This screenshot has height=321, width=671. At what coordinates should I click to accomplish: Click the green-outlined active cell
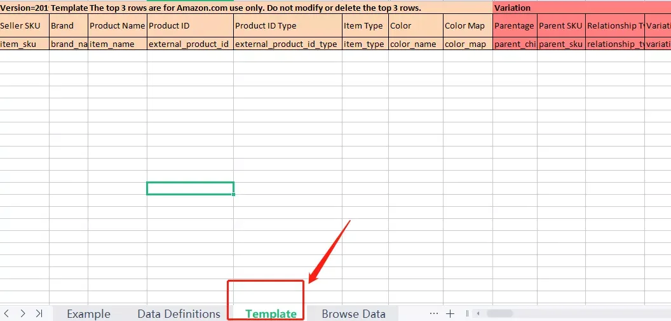tap(190, 188)
